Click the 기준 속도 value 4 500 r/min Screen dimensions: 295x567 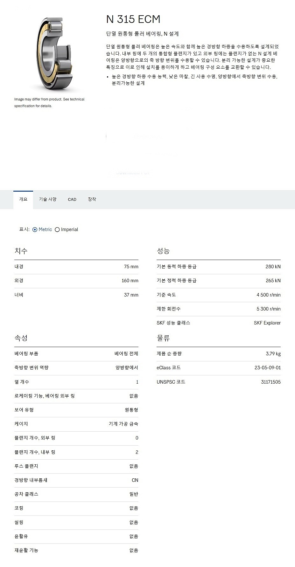tap(269, 295)
